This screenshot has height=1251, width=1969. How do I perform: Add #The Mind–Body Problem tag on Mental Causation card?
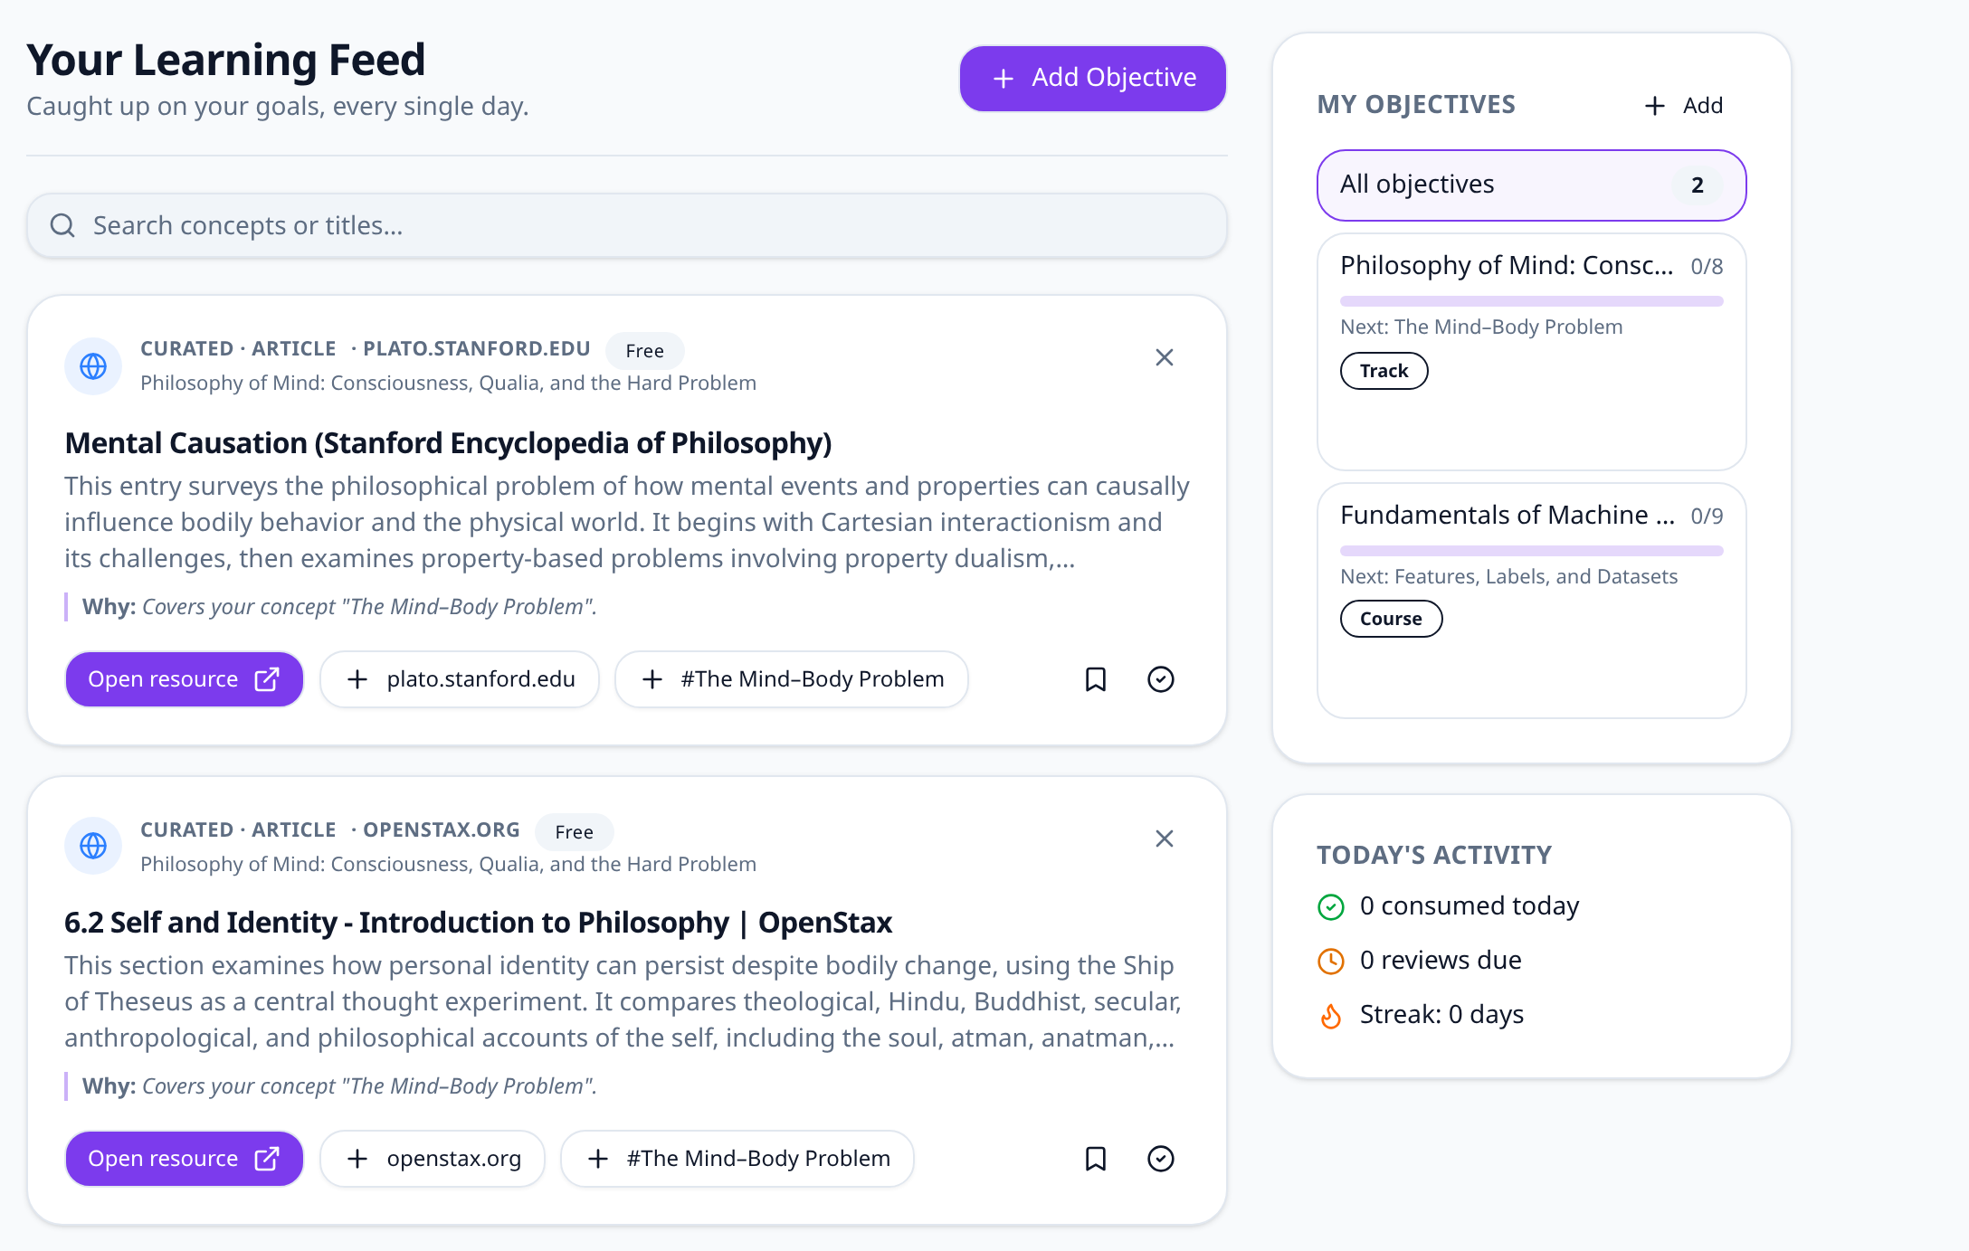coord(792,679)
